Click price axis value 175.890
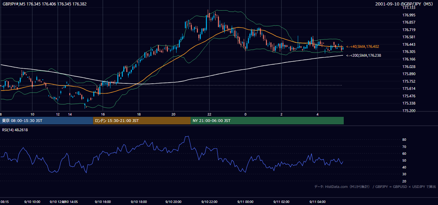This screenshot has width=438, height=205. tap(409, 74)
